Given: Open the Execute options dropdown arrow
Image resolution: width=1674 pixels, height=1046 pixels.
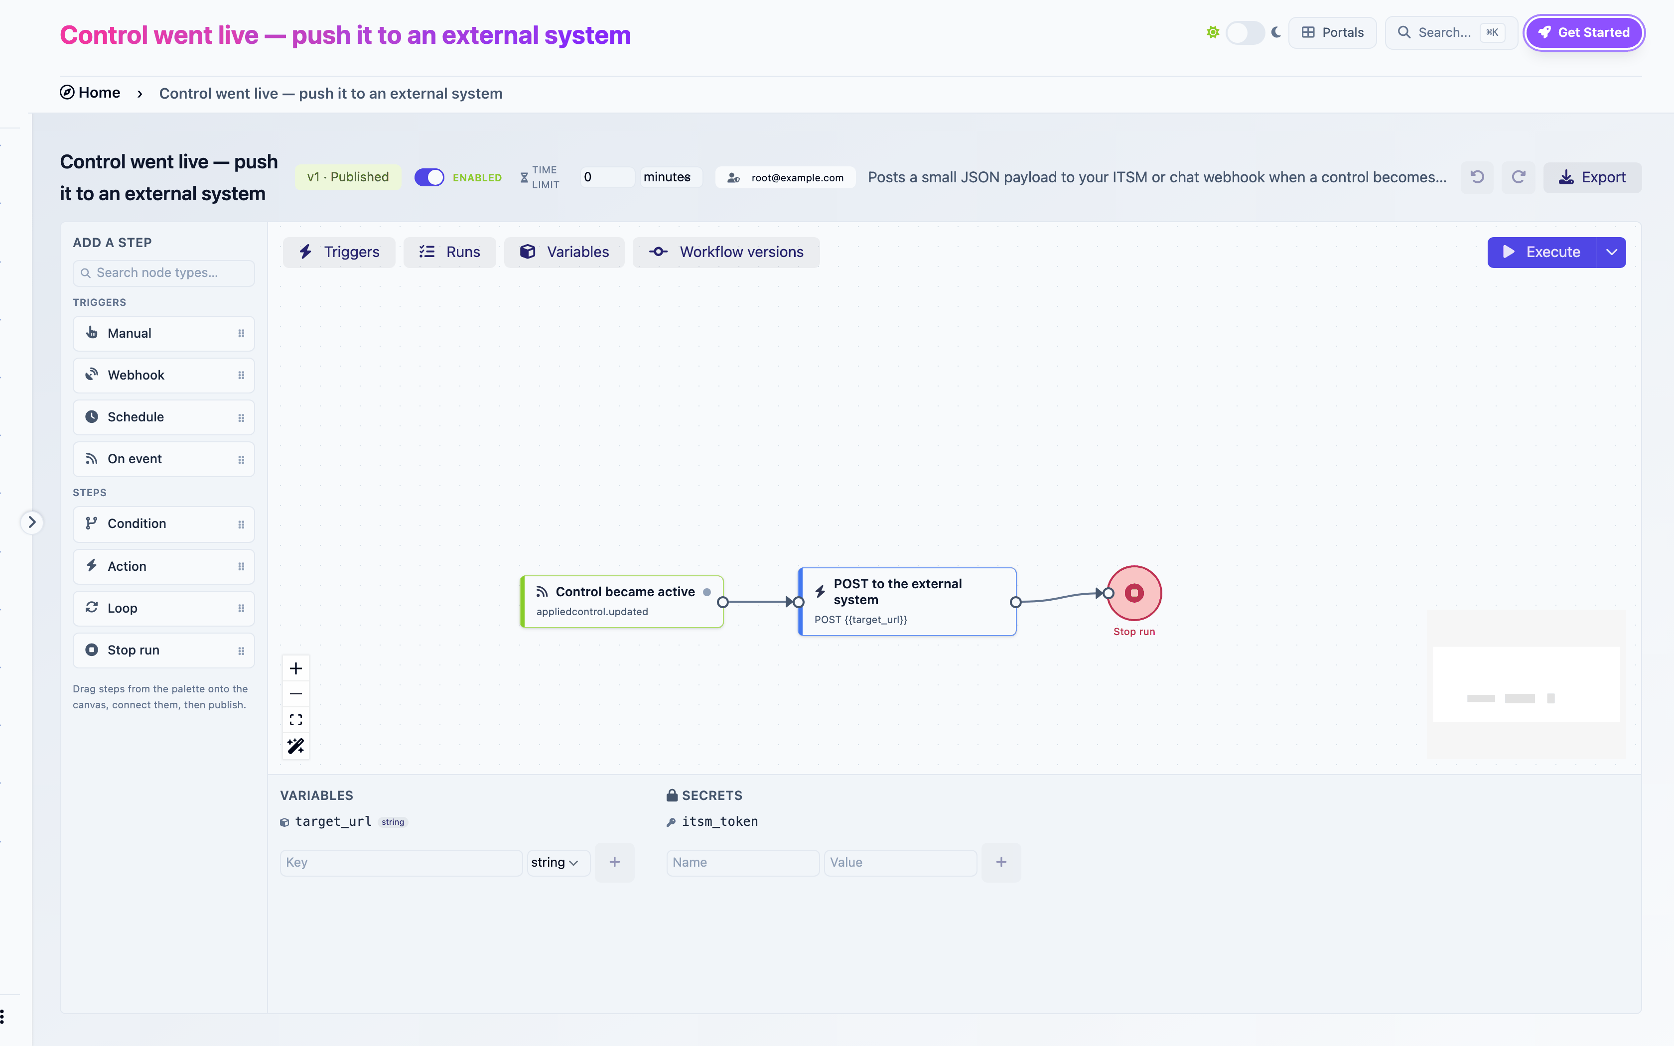Looking at the screenshot, I should click(1612, 253).
